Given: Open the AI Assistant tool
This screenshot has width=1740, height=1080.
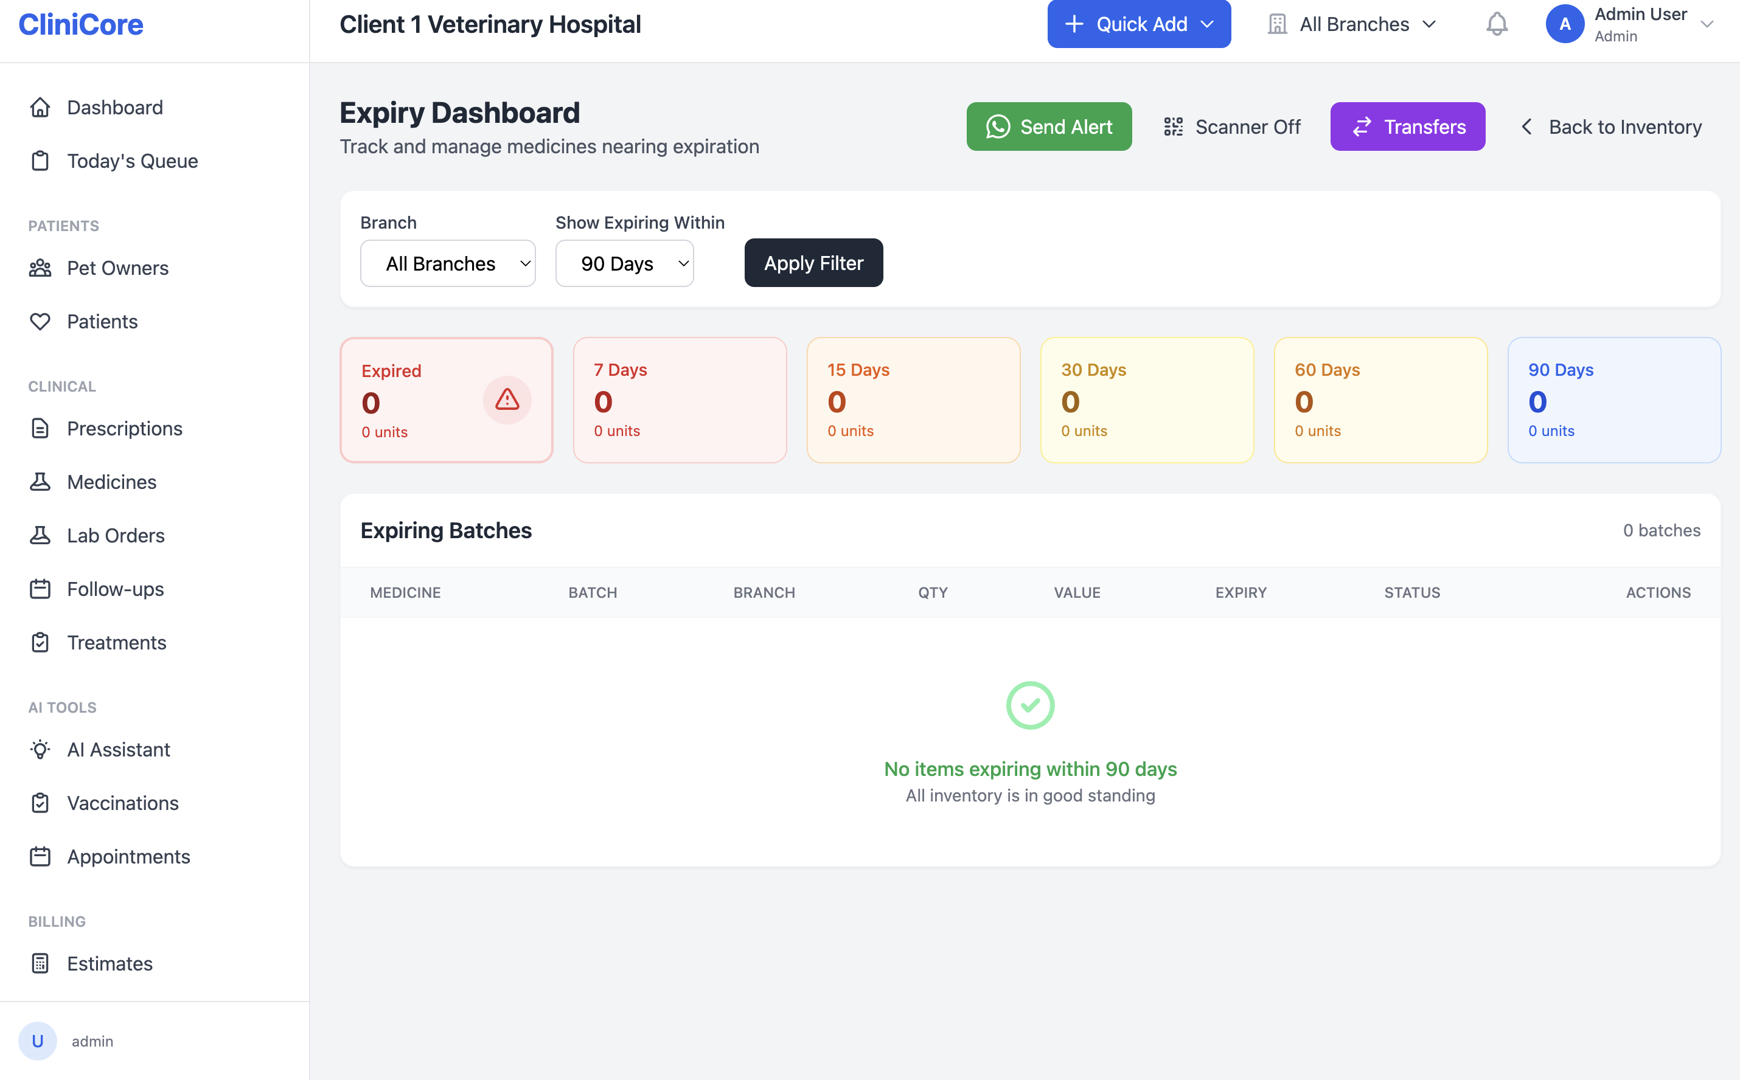Looking at the screenshot, I should [119, 749].
